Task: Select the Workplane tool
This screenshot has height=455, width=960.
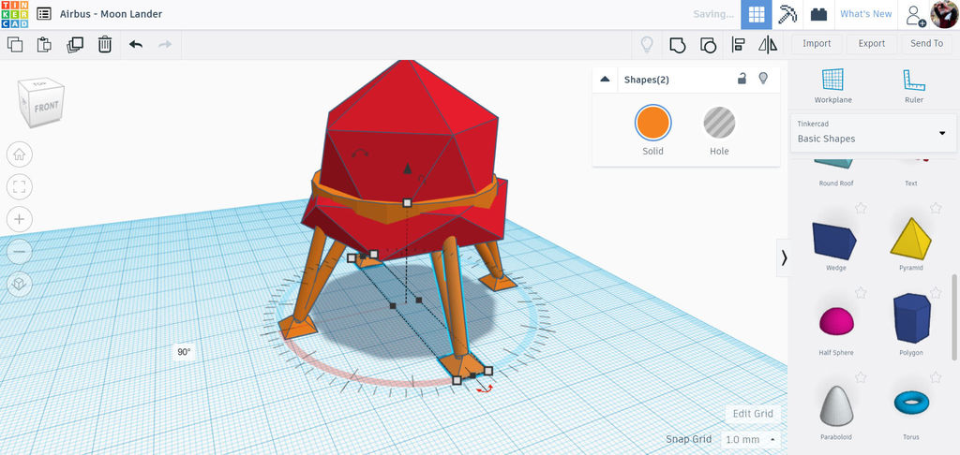Action: click(832, 85)
